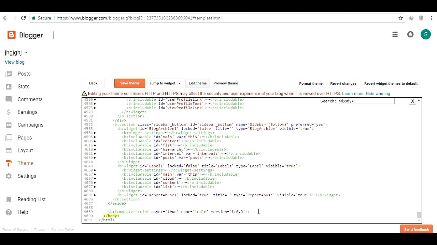Expand the code fold on line 4650

coord(95,170)
